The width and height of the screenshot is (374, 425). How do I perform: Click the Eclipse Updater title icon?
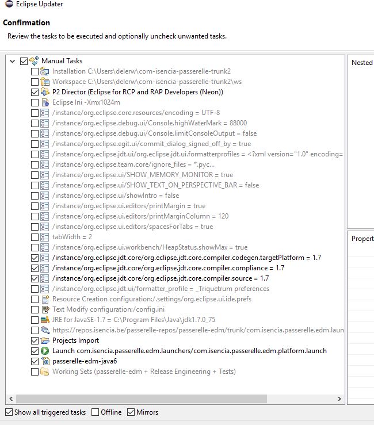click(9, 4)
